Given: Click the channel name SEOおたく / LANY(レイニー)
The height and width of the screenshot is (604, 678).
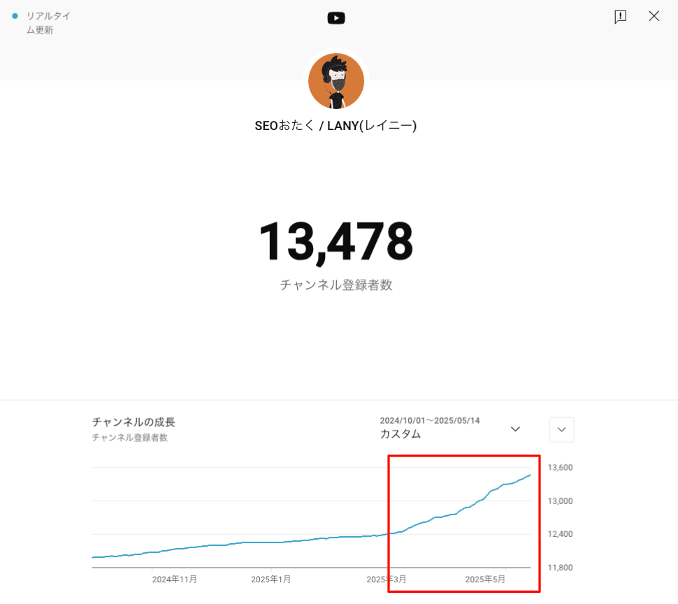Looking at the screenshot, I should pos(336,126).
